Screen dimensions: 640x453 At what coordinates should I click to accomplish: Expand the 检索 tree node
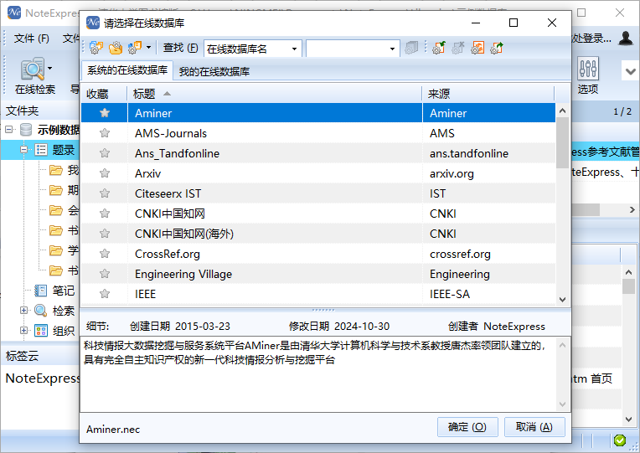click(24, 311)
